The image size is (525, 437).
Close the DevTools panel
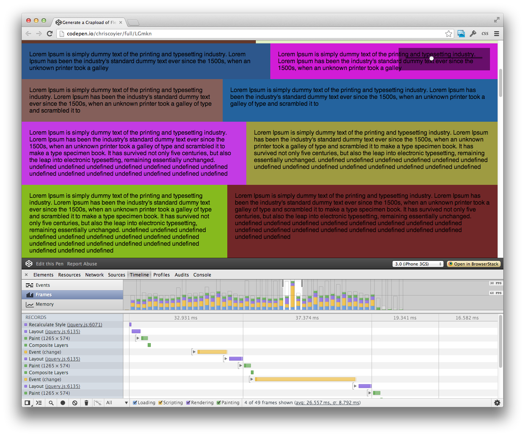[26, 275]
